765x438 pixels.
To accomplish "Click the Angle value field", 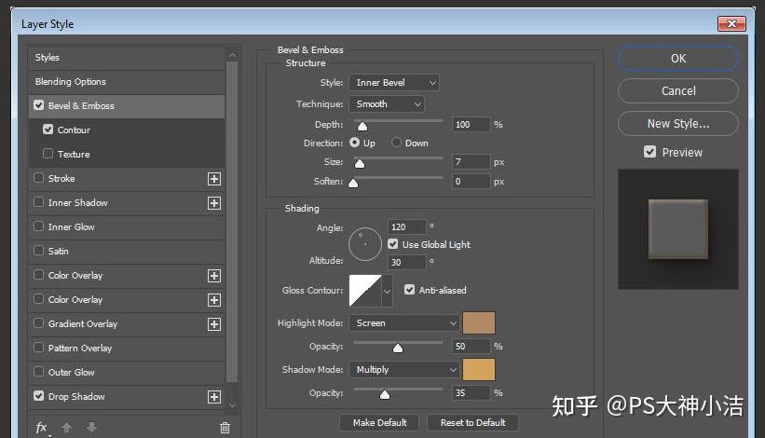I will click(406, 226).
